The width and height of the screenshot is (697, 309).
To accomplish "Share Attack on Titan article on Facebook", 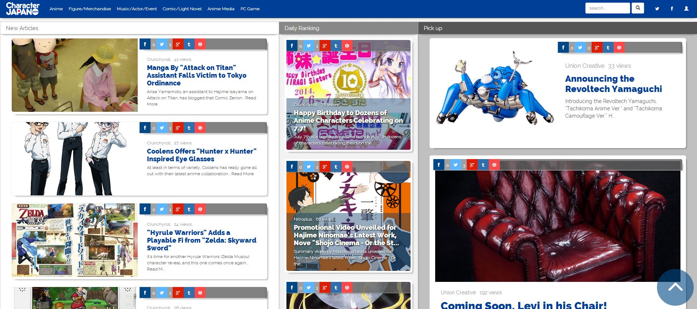I will (x=145, y=44).
